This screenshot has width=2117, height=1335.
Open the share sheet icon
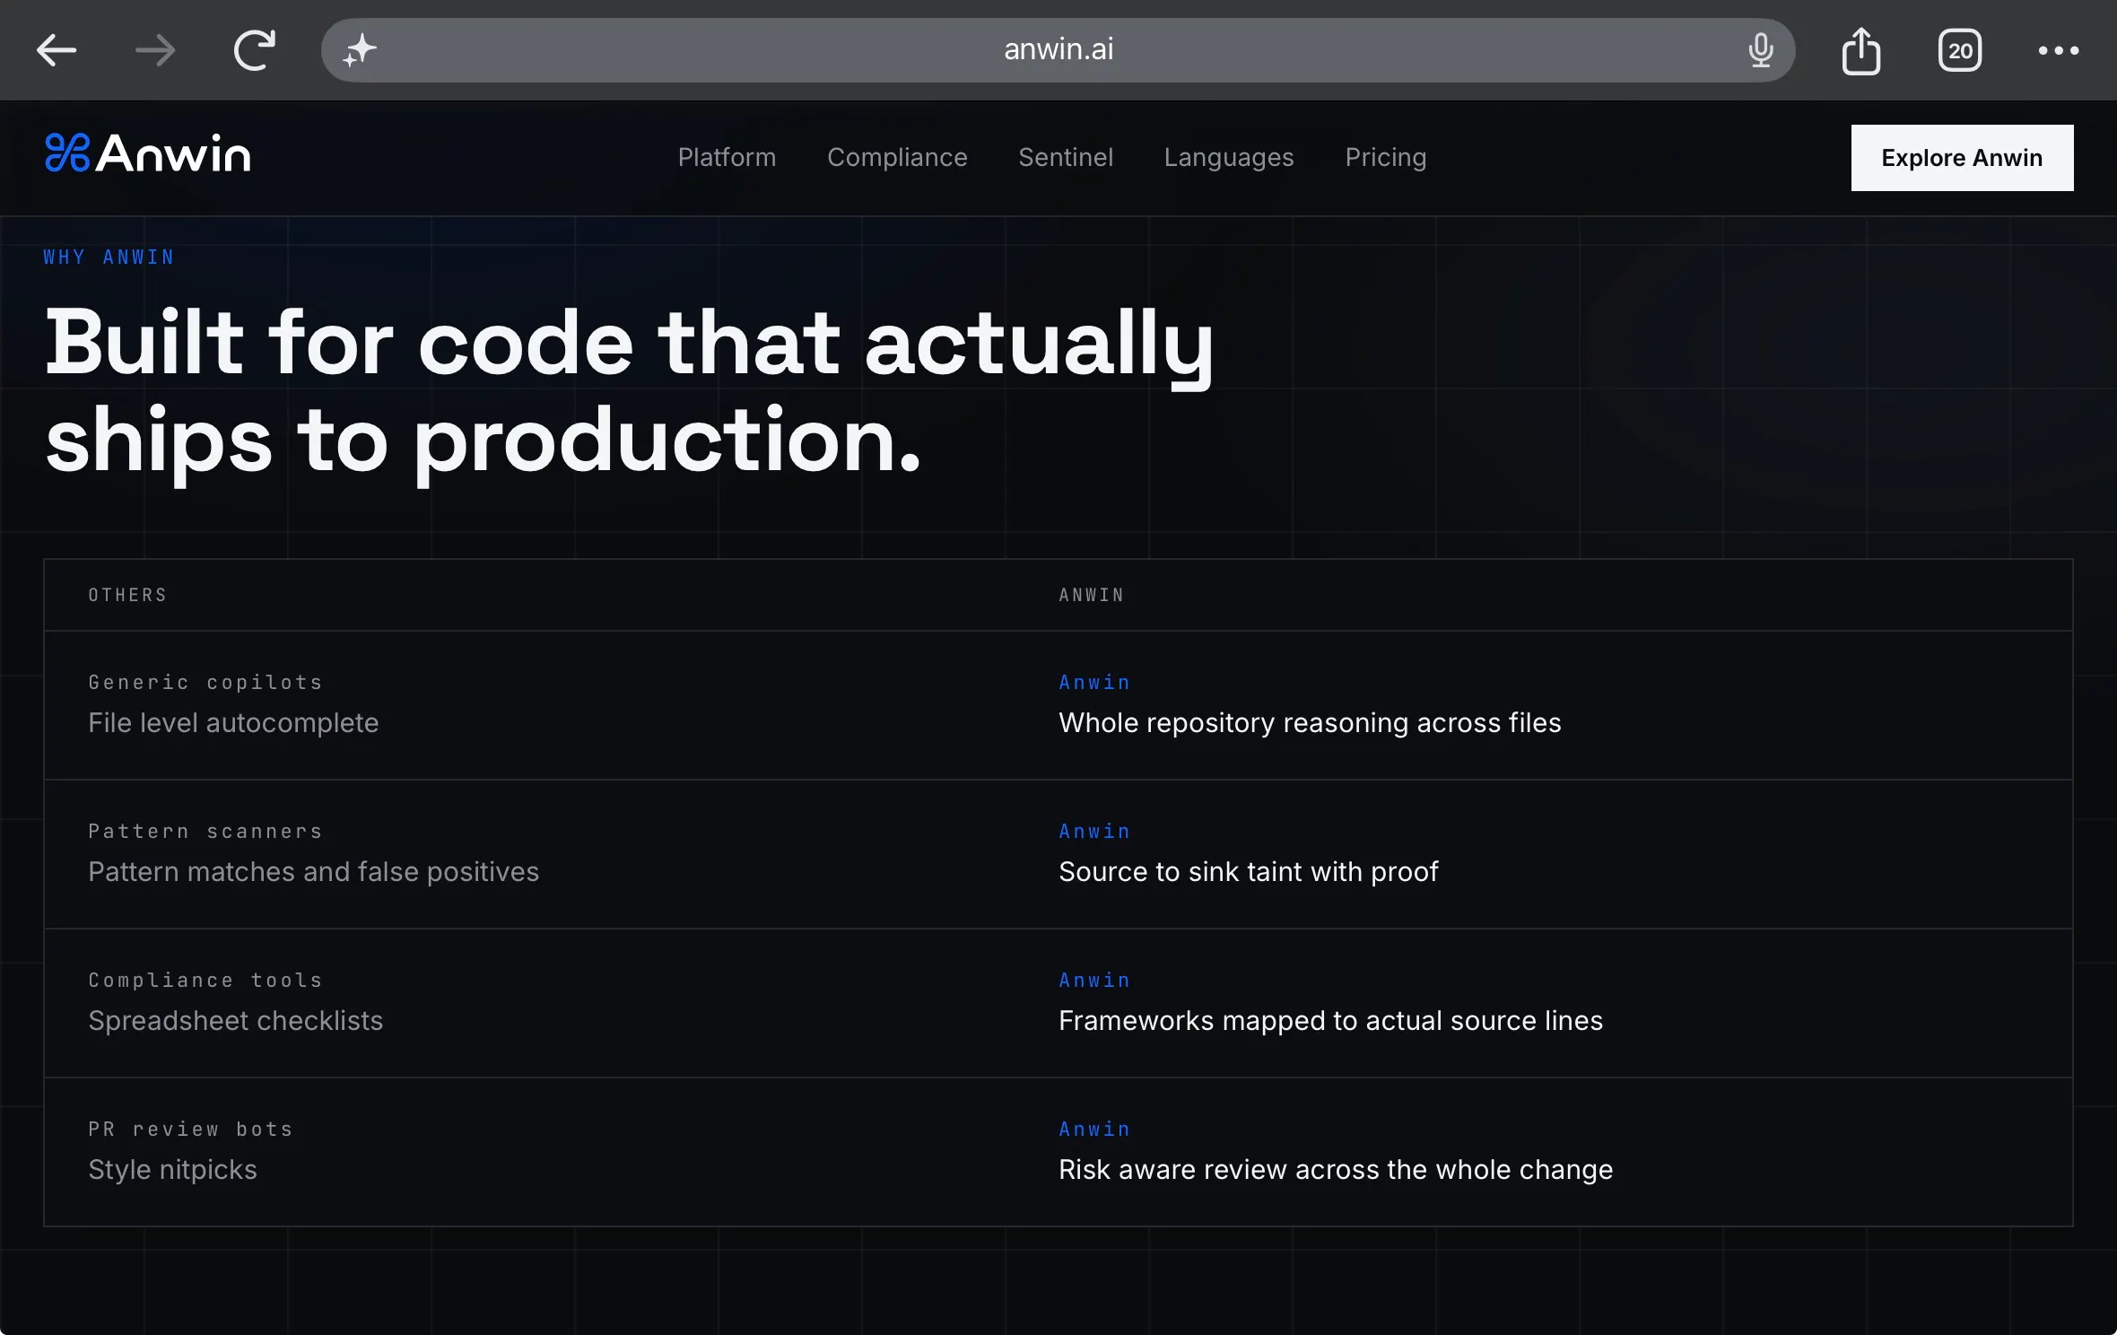1861,50
